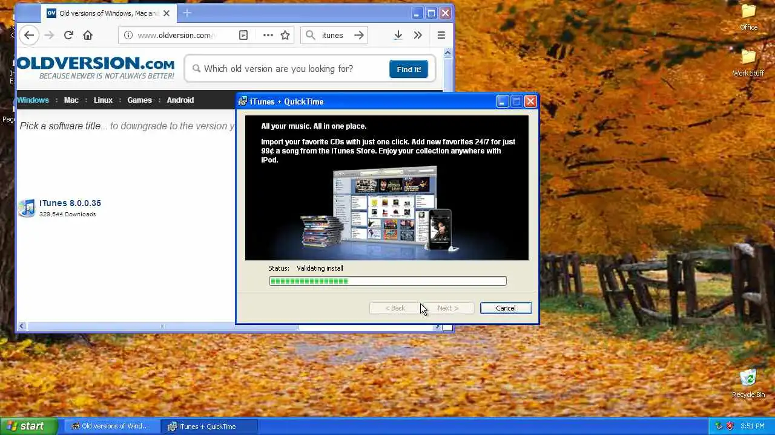
Task: Click the Firefox forward arrow
Action: pyautogui.click(x=49, y=35)
